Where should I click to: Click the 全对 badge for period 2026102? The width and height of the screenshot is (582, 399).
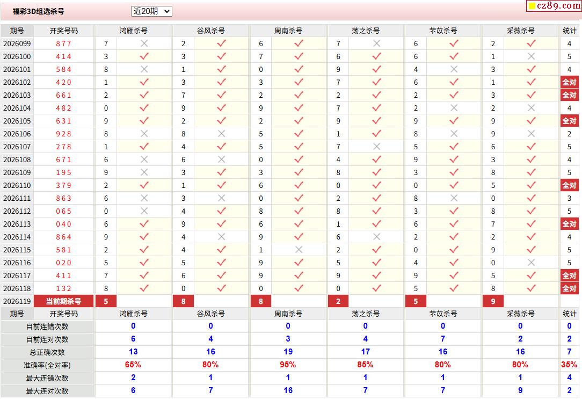[x=569, y=82]
